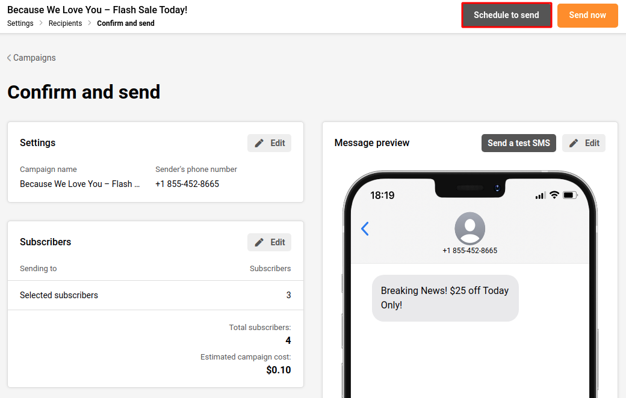Click the sender's phone number value
The height and width of the screenshot is (398, 626).
click(187, 184)
